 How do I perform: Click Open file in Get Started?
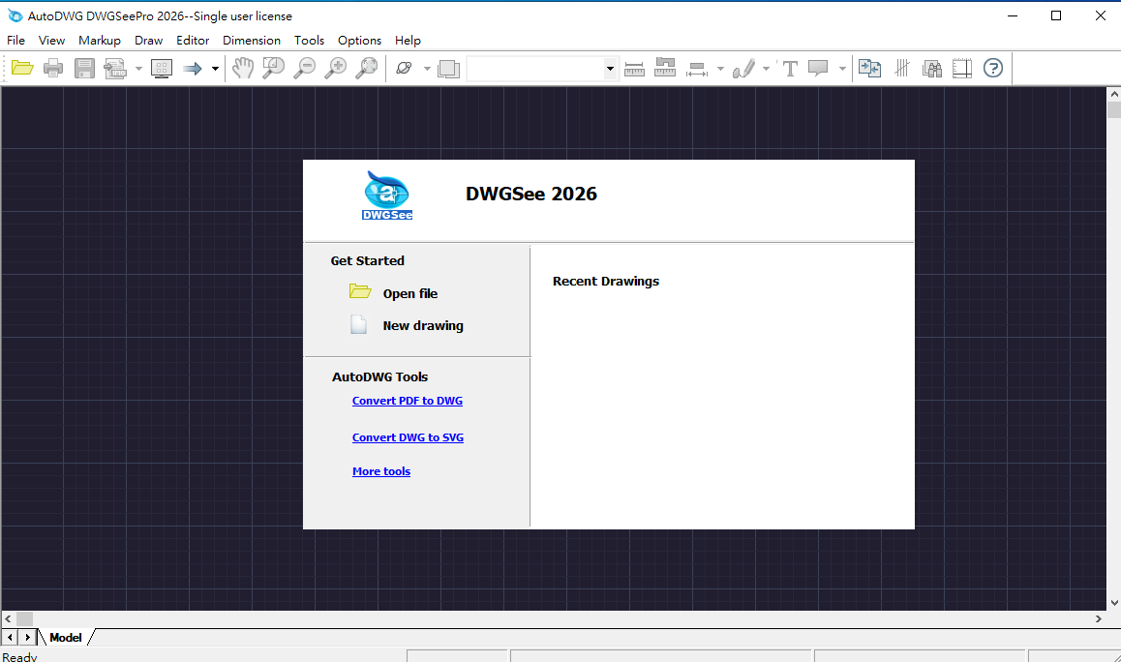click(x=409, y=293)
